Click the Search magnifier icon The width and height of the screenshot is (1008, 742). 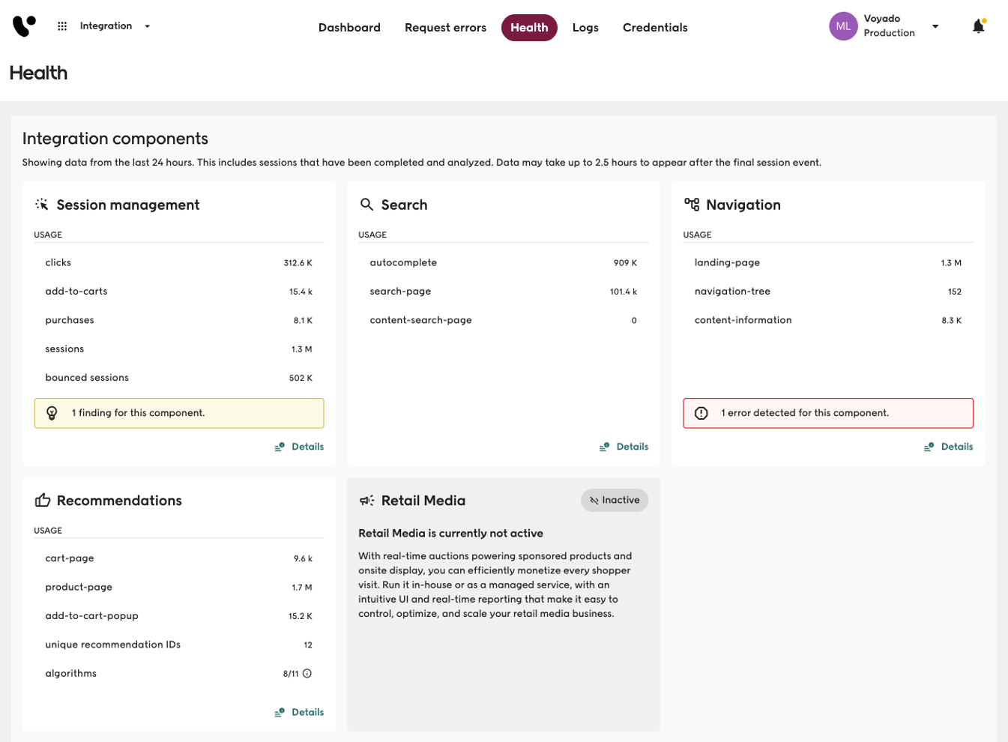[366, 205]
